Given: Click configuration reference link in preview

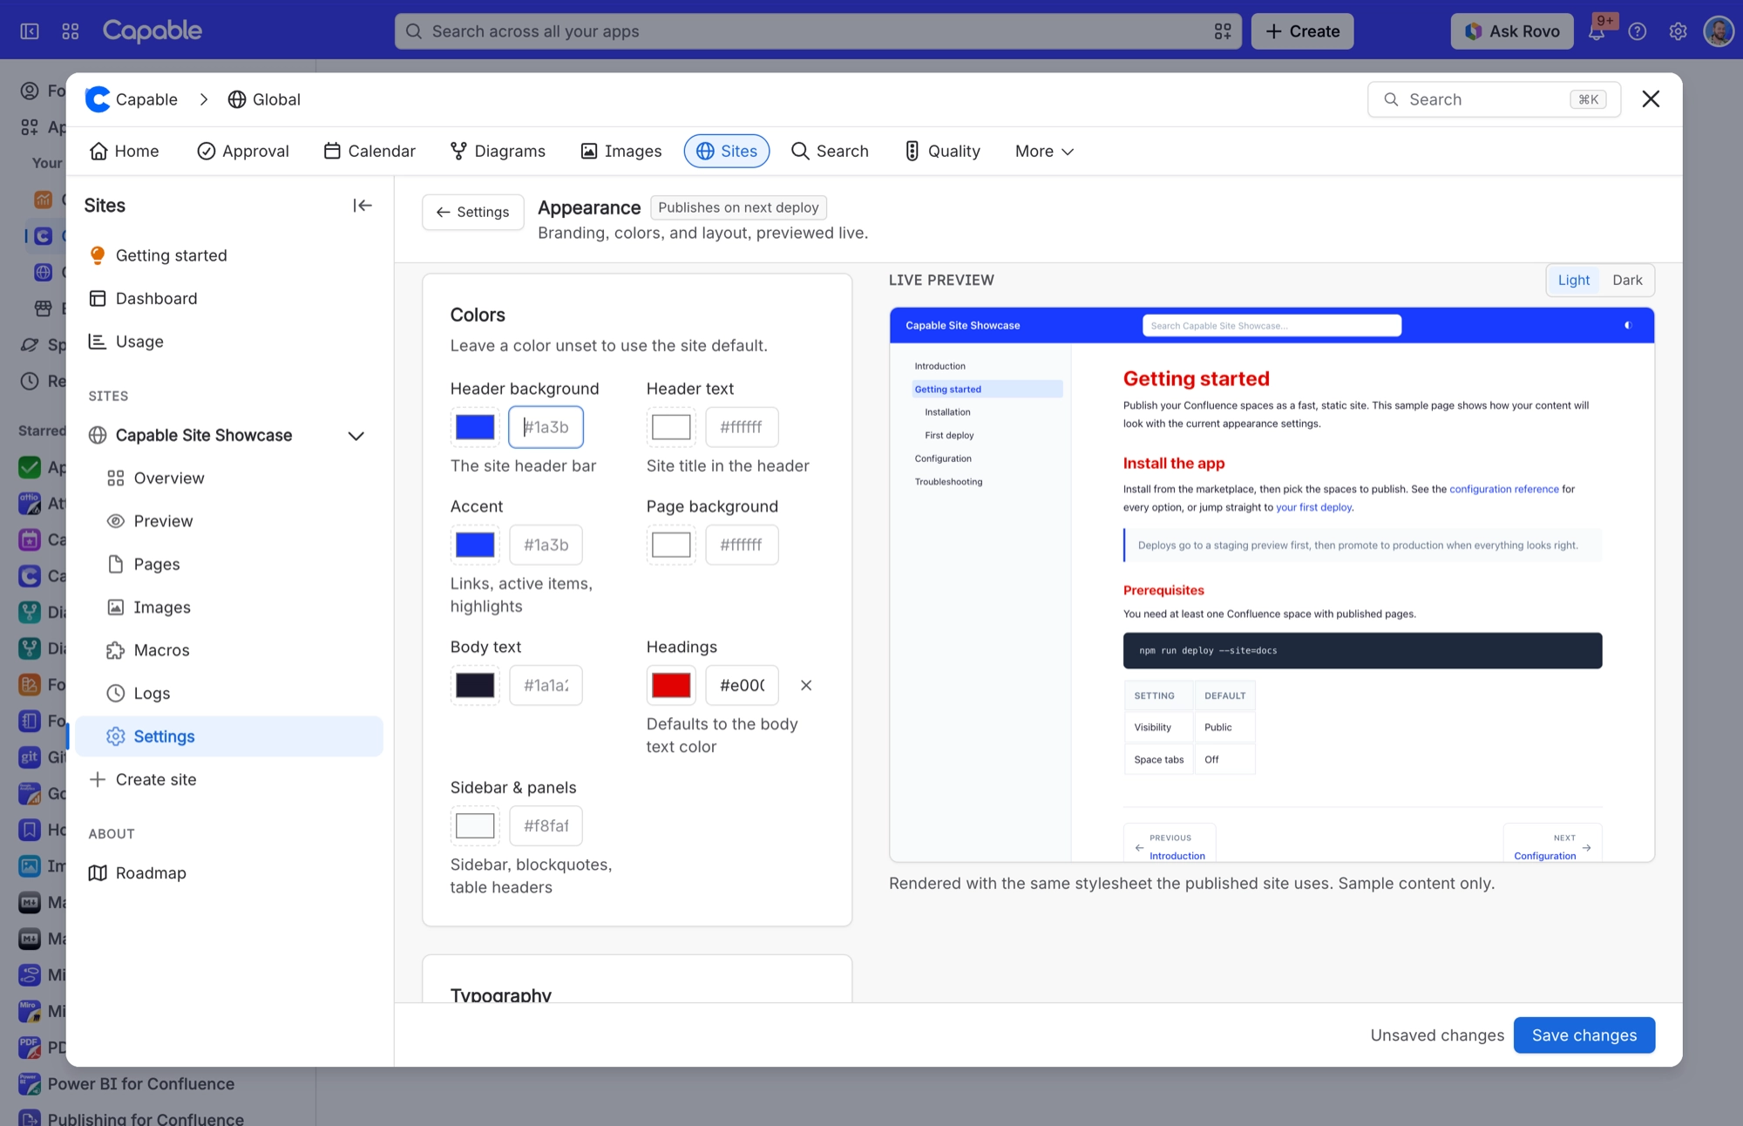Looking at the screenshot, I should point(1504,489).
